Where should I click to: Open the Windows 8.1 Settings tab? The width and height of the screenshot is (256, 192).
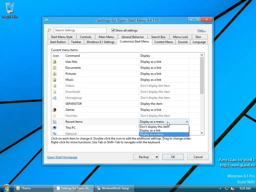point(100,42)
